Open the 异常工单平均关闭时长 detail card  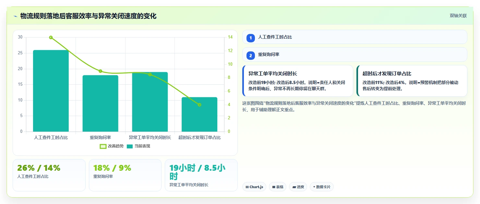click(x=298, y=81)
